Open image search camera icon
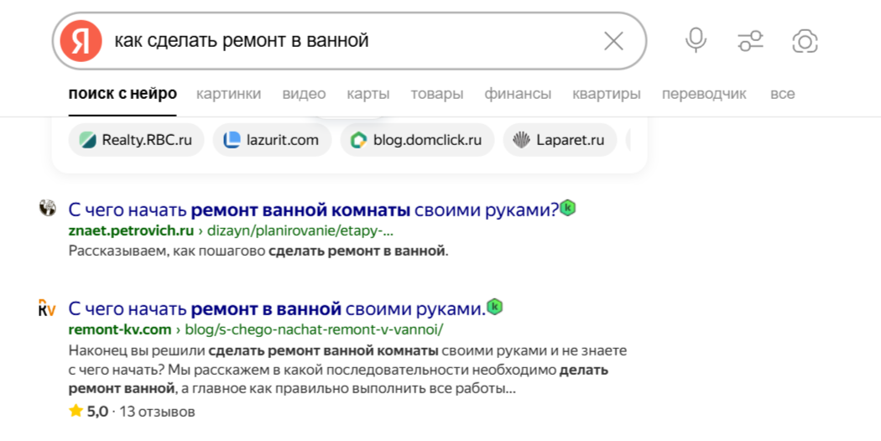881x441 pixels. pos(805,42)
